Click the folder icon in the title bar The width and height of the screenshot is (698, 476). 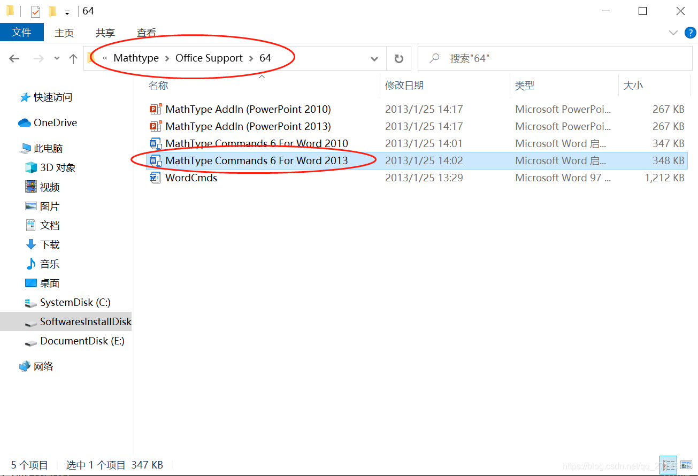(x=10, y=11)
